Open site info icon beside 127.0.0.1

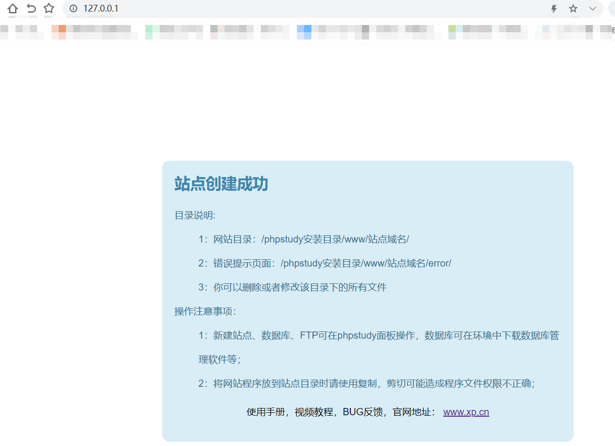73,9
